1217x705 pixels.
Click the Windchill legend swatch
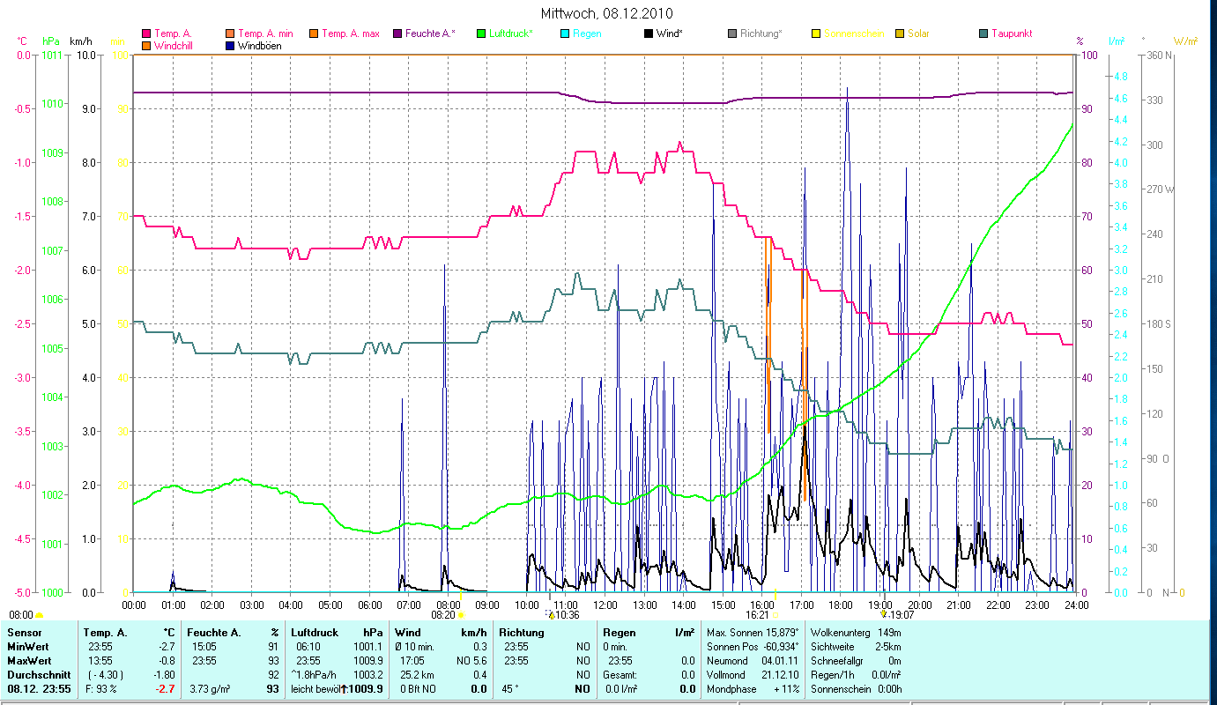[146, 45]
